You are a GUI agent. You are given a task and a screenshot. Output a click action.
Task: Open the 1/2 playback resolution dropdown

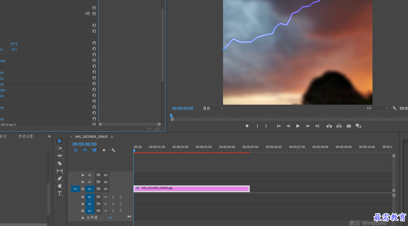pos(377,108)
